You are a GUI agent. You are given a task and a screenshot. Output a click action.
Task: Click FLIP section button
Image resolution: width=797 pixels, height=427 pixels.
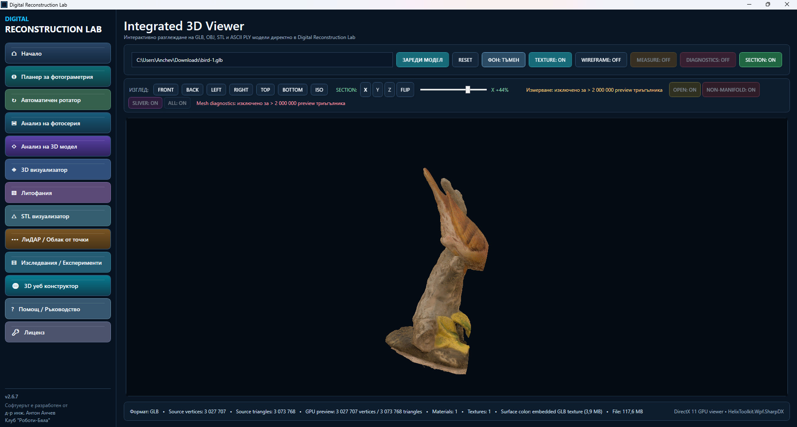click(405, 90)
